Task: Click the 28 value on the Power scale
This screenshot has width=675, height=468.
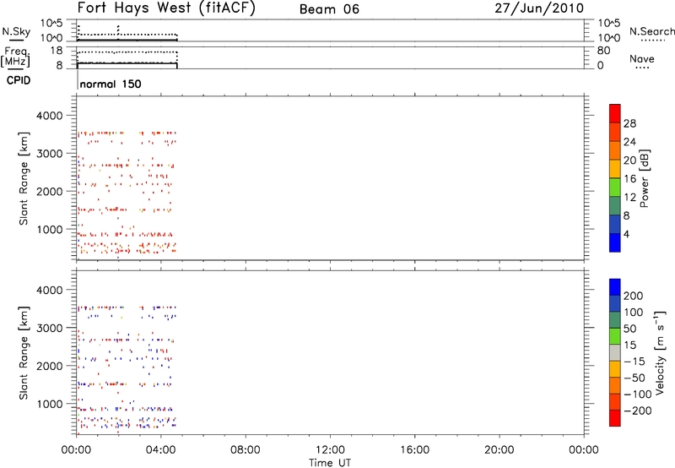Action: pyautogui.click(x=629, y=123)
